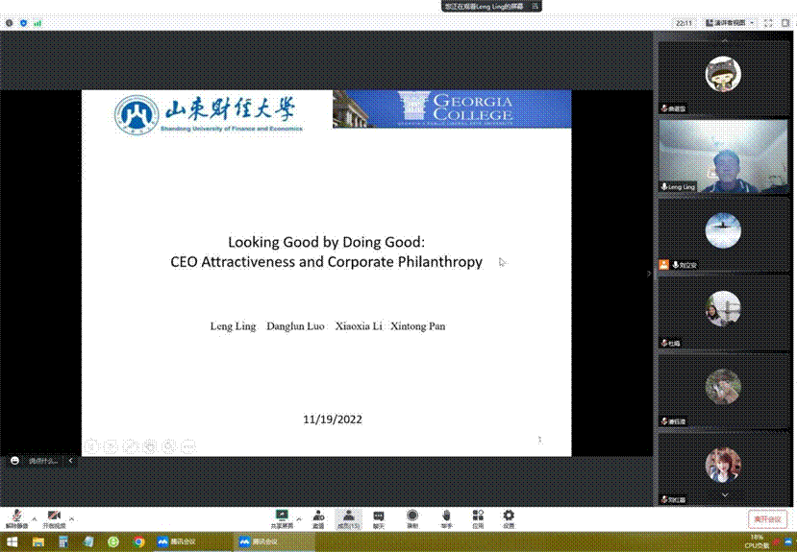The image size is (797, 552).
Task: Raise hand using the hand icon
Action: pyautogui.click(x=446, y=516)
